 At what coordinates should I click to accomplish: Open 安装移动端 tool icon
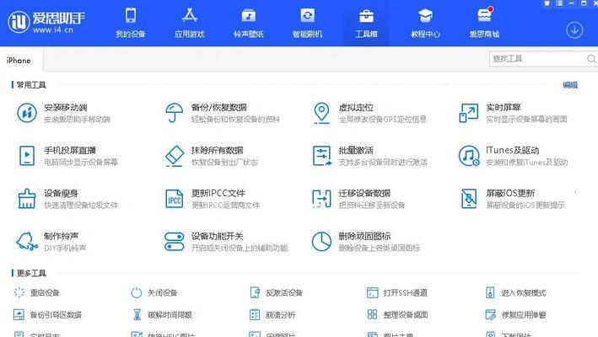(27, 113)
